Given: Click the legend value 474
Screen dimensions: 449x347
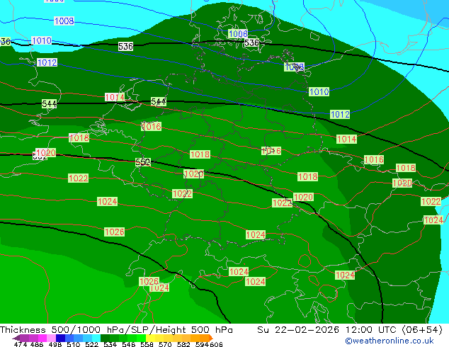Looking at the screenshot, I should pyautogui.click(x=21, y=344).
